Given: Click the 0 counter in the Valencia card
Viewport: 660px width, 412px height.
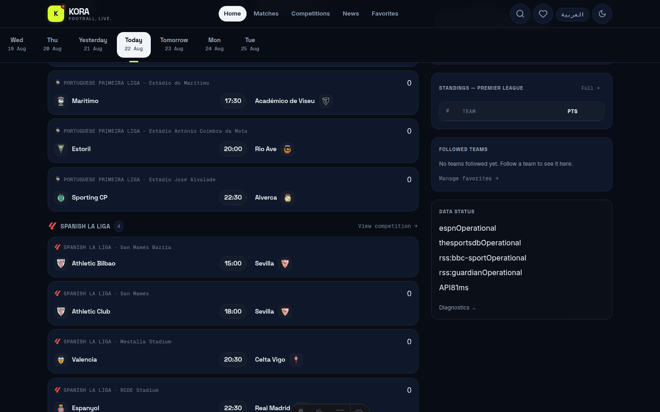Looking at the screenshot, I should pyautogui.click(x=409, y=342).
